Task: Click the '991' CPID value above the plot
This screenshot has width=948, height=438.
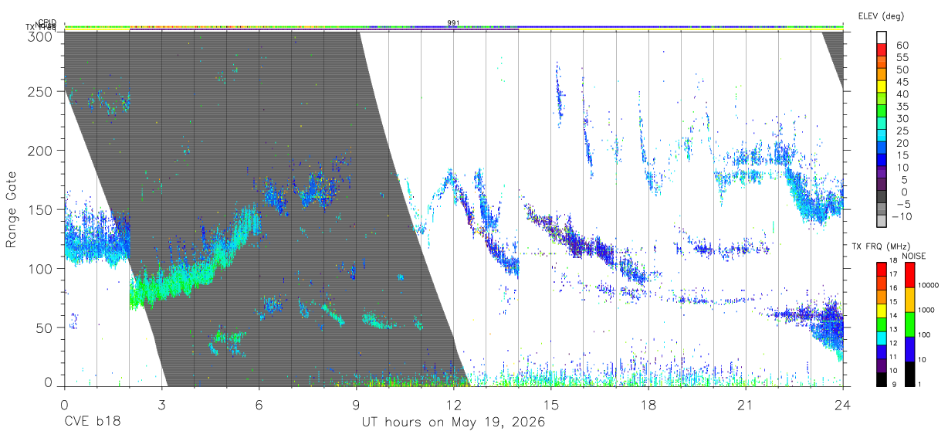Action: 454,23
